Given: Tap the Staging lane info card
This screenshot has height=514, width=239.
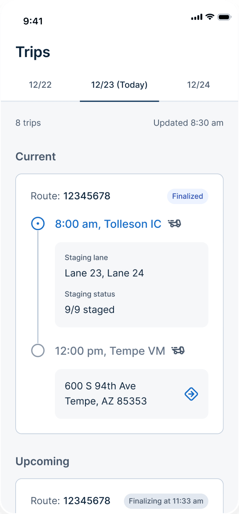Looking at the screenshot, I should (x=132, y=284).
